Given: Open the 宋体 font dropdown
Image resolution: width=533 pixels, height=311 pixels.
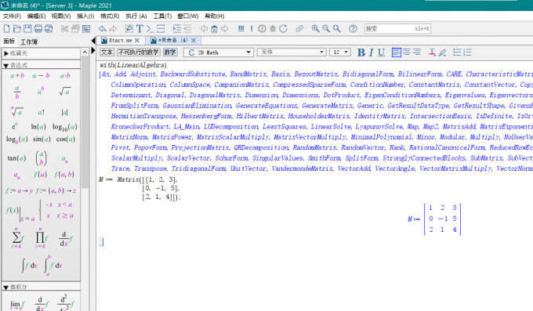Looking at the screenshot, I should 292,52.
